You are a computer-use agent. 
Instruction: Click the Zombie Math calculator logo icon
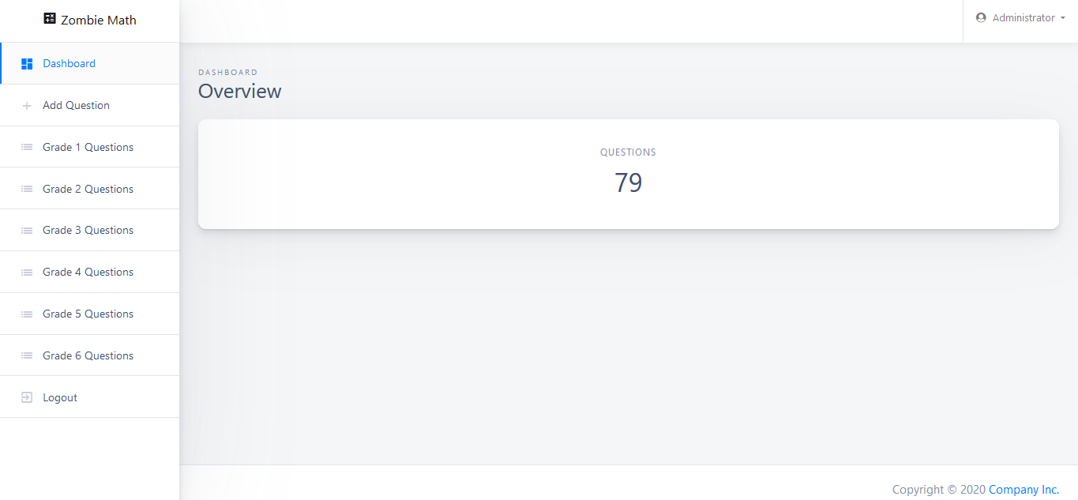[50, 19]
